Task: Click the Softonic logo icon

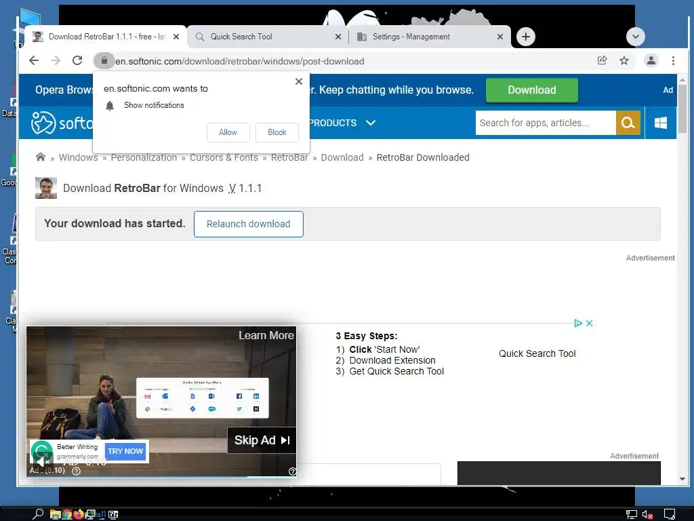Action: click(x=43, y=123)
